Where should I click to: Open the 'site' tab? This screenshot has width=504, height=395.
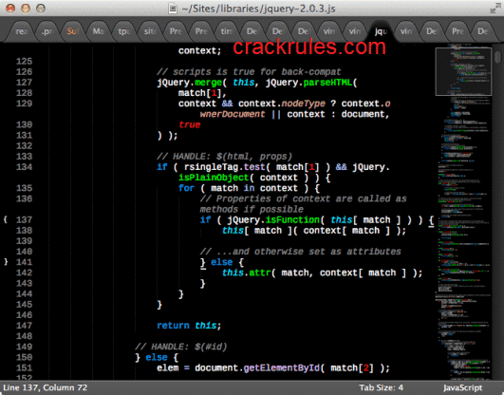coord(150,31)
